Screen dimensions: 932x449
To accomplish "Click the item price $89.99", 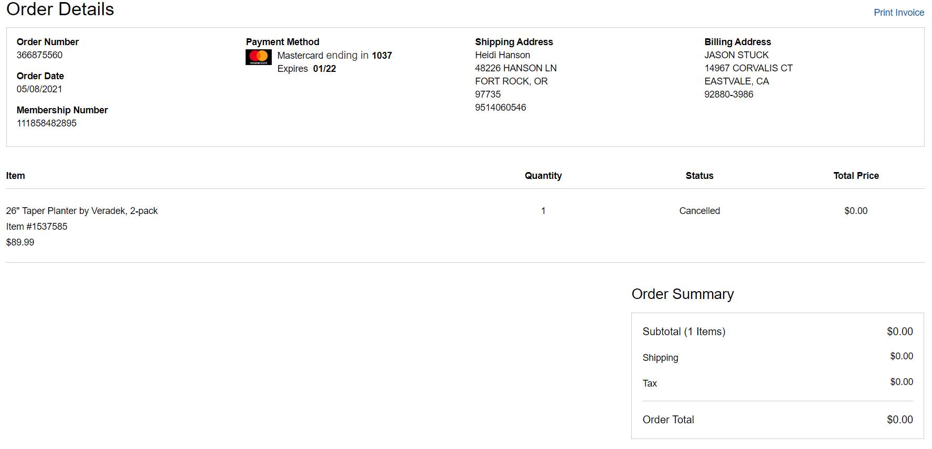I will tap(20, 242).
